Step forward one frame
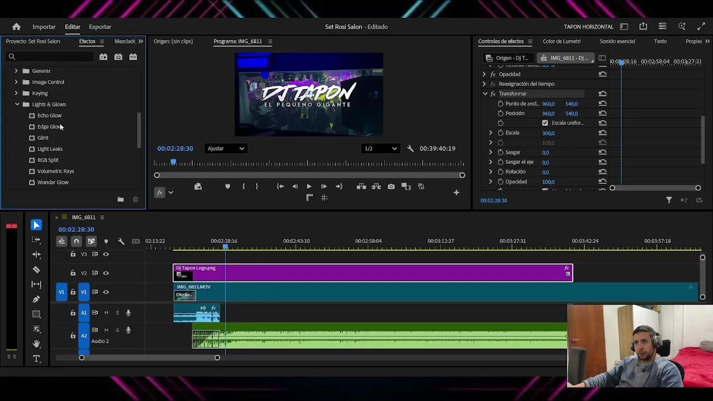Image resolution: width=713 pixels, height=401 pixels. pyautogui.click(x=324, y=187)
